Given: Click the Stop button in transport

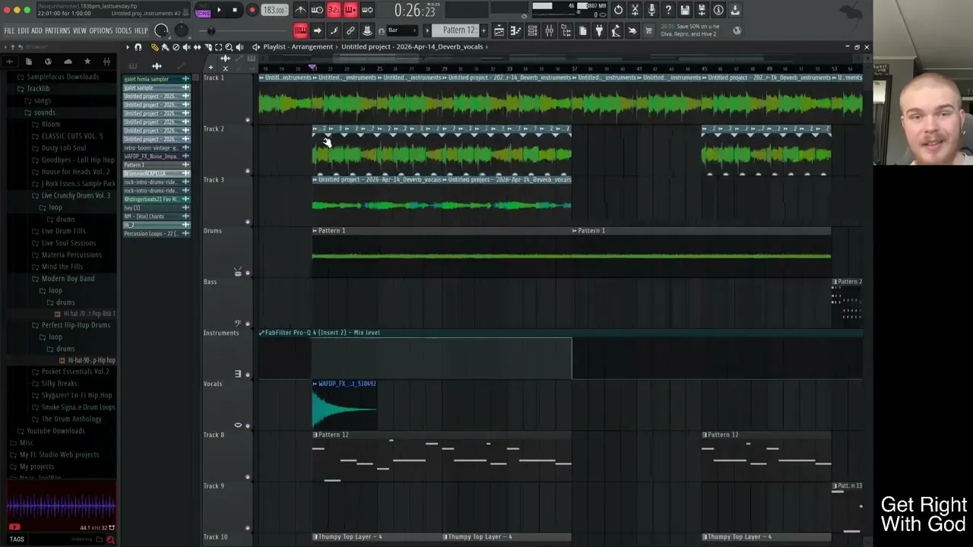Looking at the screenshot, I should click(235, 10).
